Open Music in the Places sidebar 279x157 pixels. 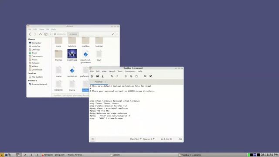pyautogui.click(x=34, y=60)
